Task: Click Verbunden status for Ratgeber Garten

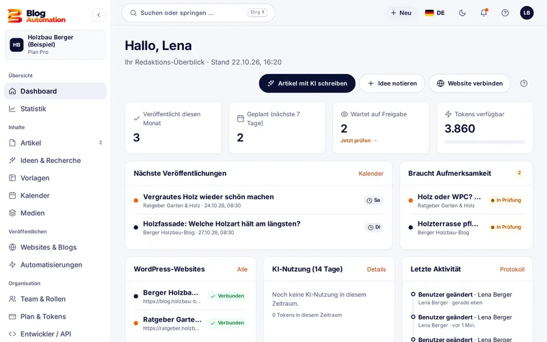Action: point(227,323)
